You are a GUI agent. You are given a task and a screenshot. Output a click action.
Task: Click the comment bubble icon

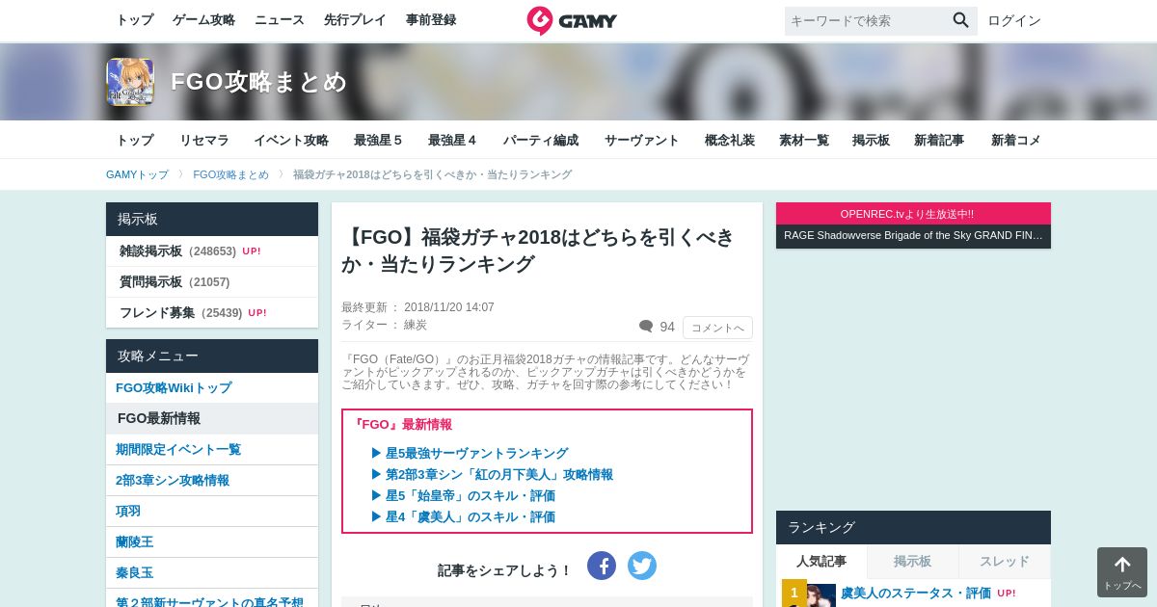pos(646,327)
